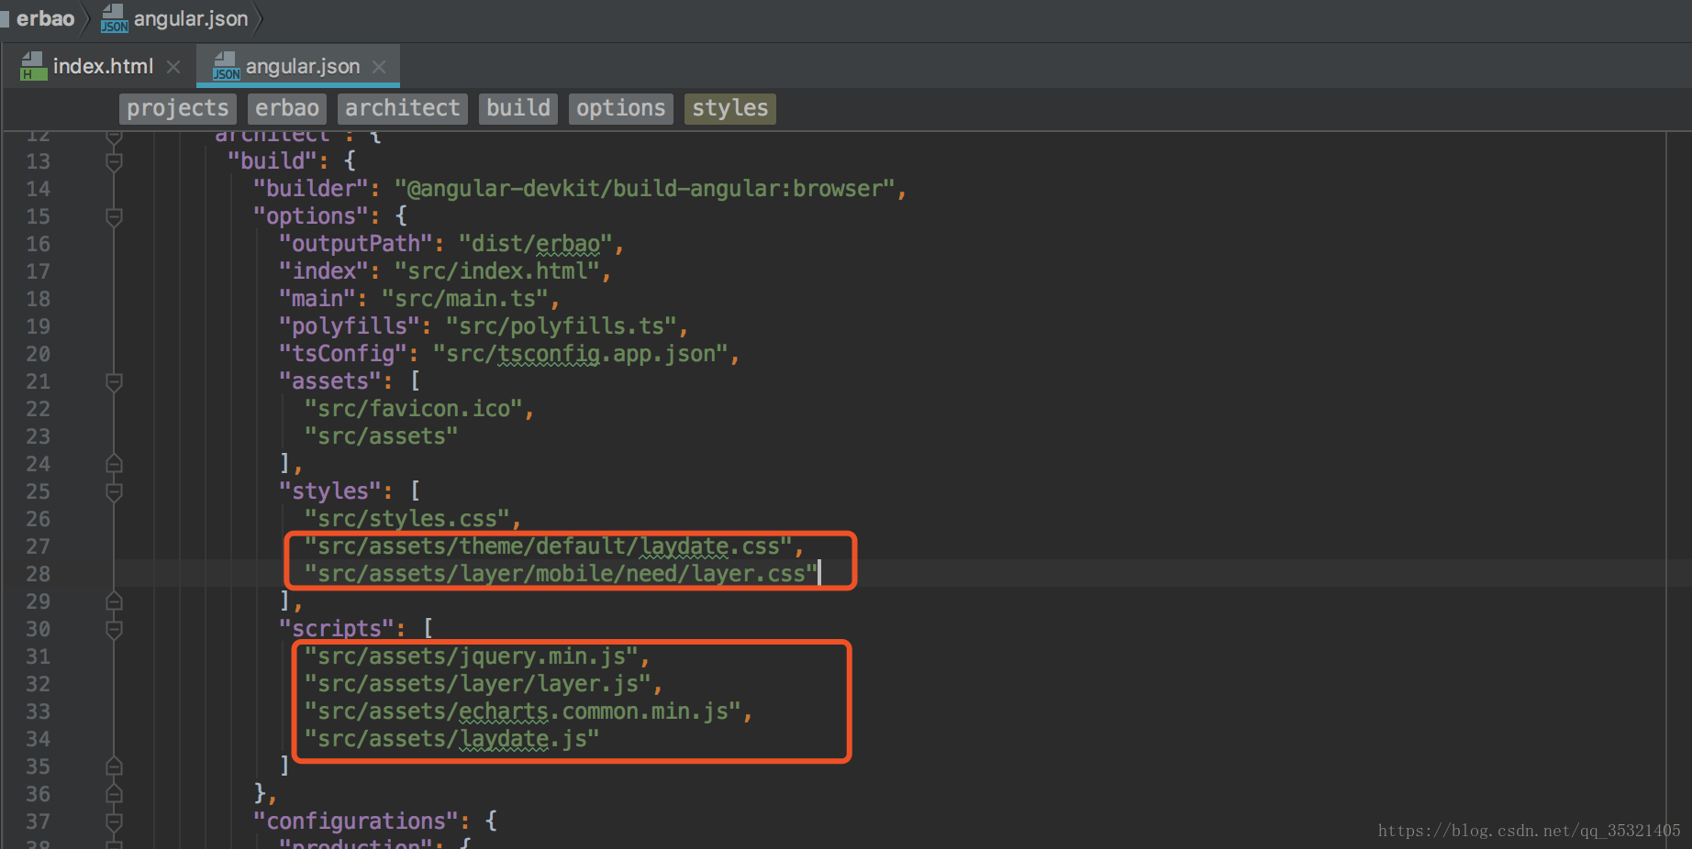This screenshot has height=849, width=1692.
Task: Click line number 28 in the gutter
Action: [38, 574]
